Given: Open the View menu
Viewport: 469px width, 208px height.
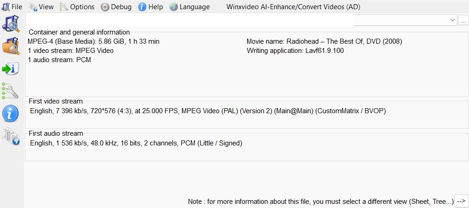Looking at the screenshot, I should [41, 7].
